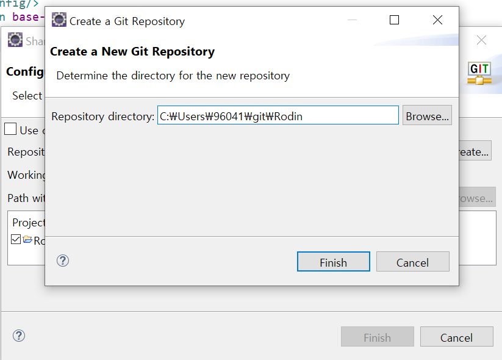Open Browse for repository directory
502x360 pixels.
point(427,115)
